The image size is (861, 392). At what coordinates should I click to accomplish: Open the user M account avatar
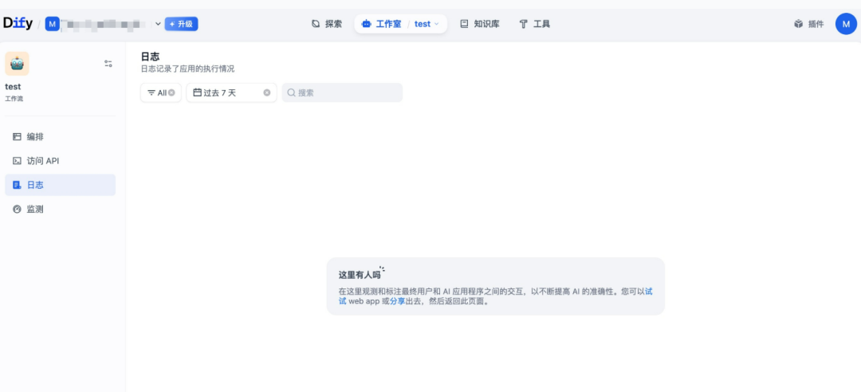846,24
